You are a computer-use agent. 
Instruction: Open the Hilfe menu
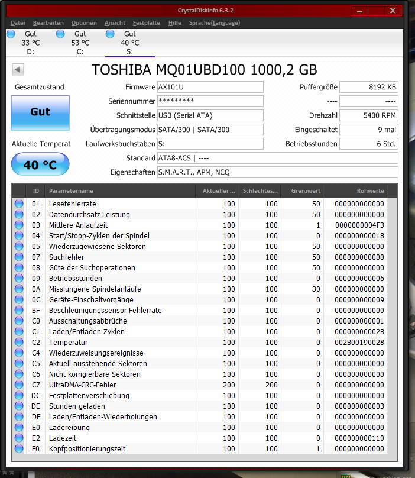(174, 23)
